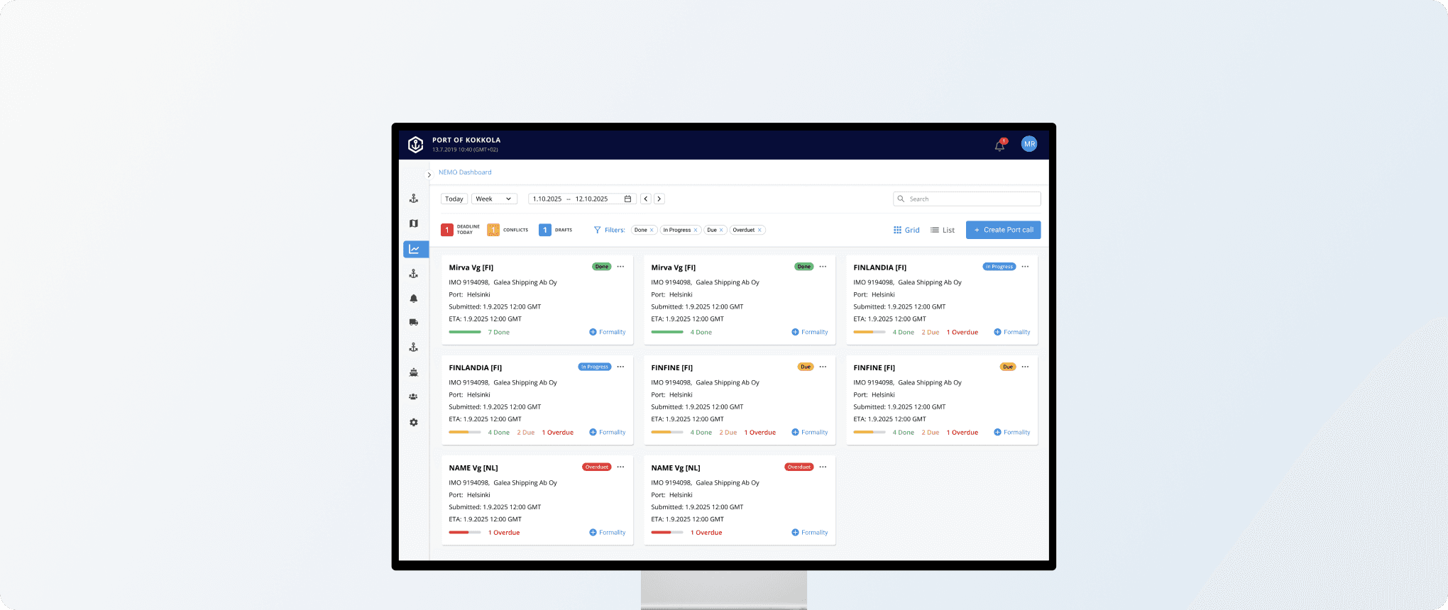This screenshot has height=610, width=1448.
Task: Click the sidebar anchor icon below the truck icon
Action: click(x=414, y=348)
